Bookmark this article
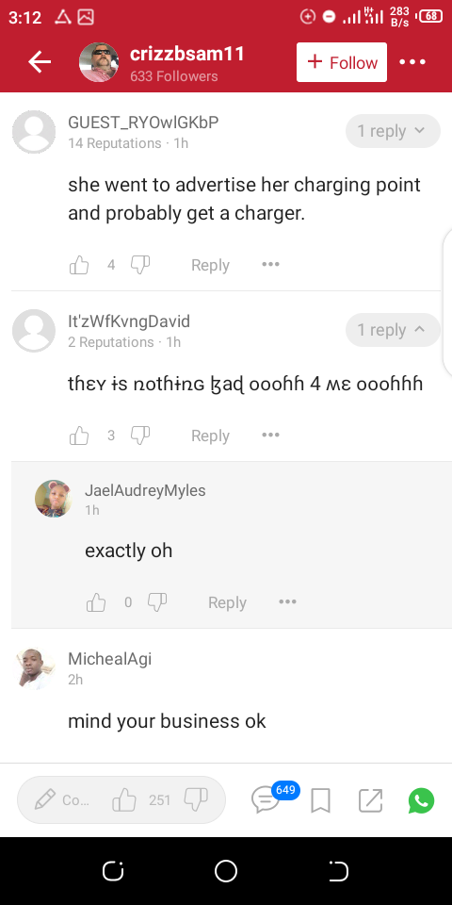This screenshot has height=905, width=452. [x=320, y=800]
